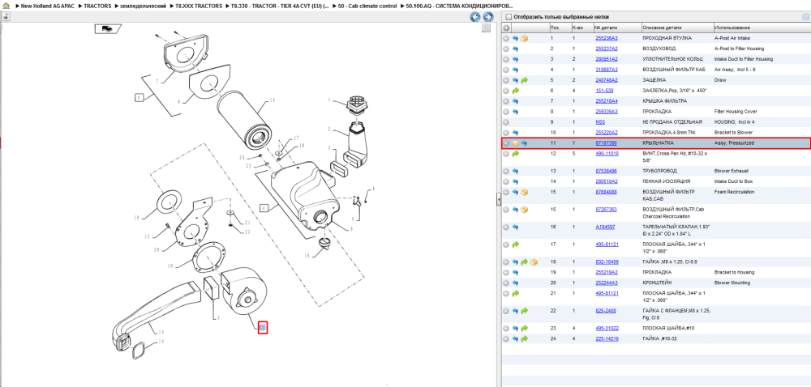This screenshot has width=811, height=387.
Task: Click the small square button above diagram corner
Action: point(486,28)
